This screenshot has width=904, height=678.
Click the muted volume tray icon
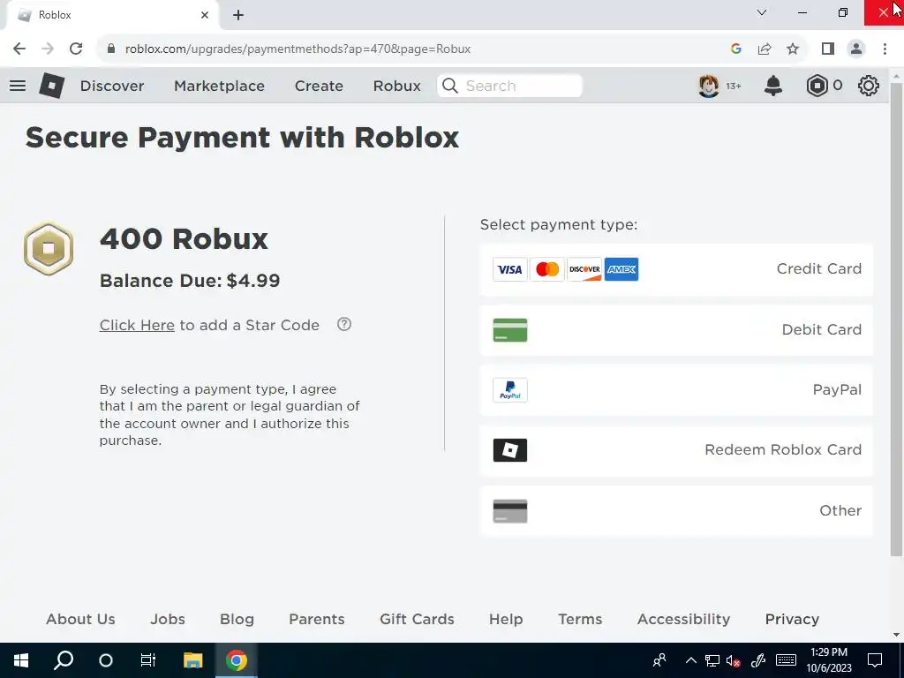[x=734, y=660]
